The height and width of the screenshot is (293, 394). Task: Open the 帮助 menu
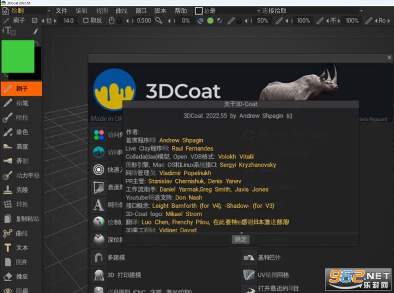tap(181, 11)
